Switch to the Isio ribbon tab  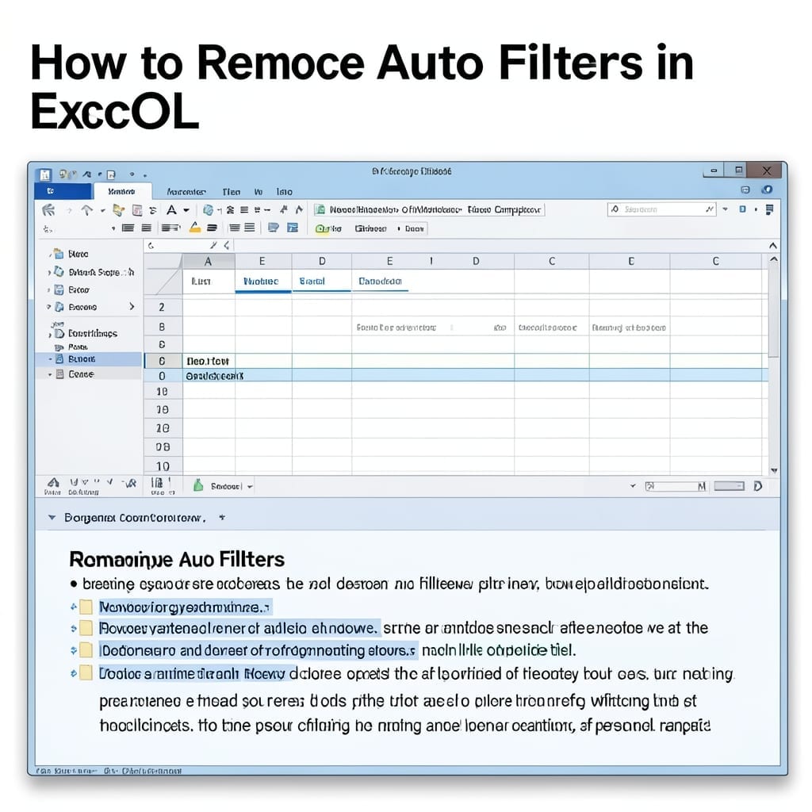285,192
